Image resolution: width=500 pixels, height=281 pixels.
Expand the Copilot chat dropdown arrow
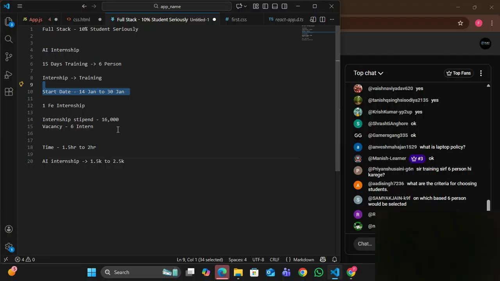[245, 6]
